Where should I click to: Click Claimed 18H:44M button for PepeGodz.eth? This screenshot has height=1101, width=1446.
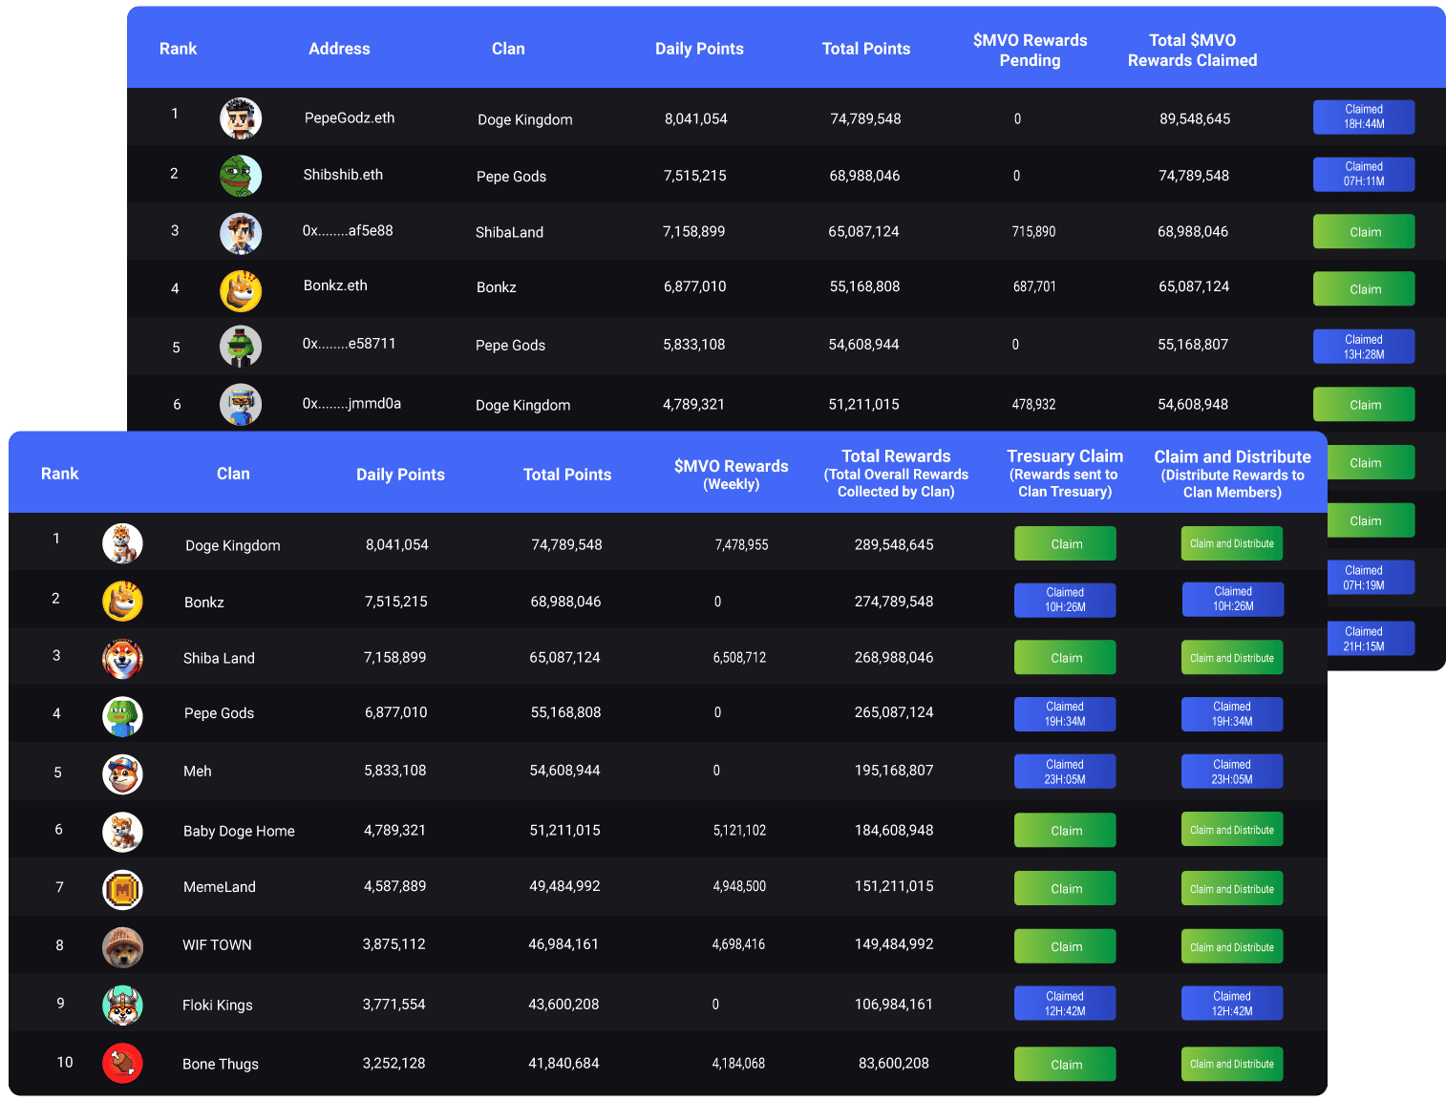(x=1364, y=116)
